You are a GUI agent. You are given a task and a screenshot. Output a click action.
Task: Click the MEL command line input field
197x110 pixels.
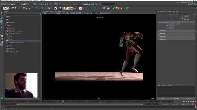pyautogui.click(x=28, y=107)
